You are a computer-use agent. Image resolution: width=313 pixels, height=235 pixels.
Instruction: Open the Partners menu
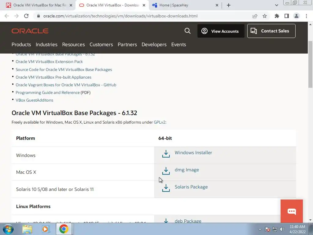(x=127, y=44)
